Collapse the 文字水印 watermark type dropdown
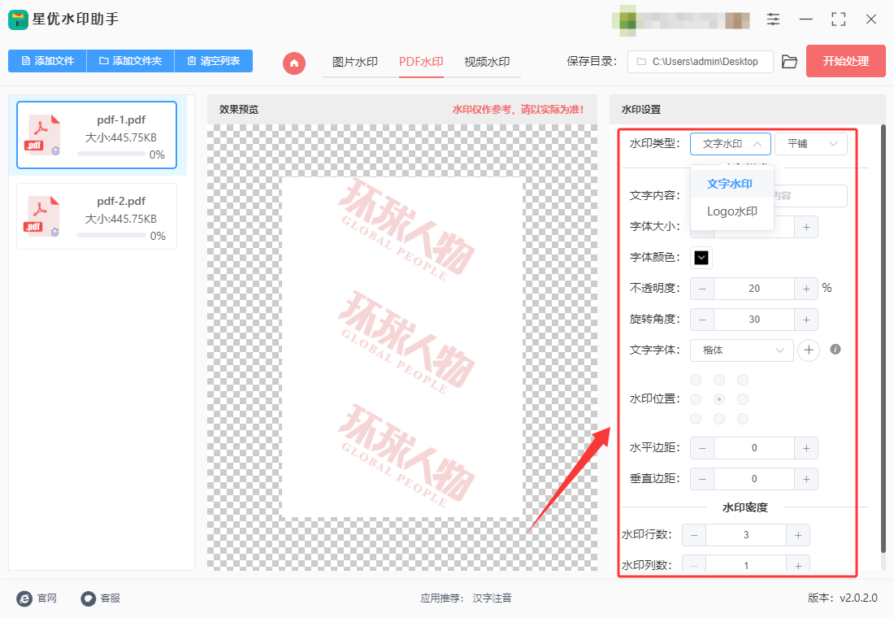Image resolution: width=894 pixels, height=618 pixels. (x=731, y=144)
